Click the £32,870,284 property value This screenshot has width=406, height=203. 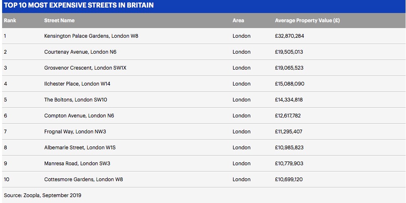pos(290,36)
